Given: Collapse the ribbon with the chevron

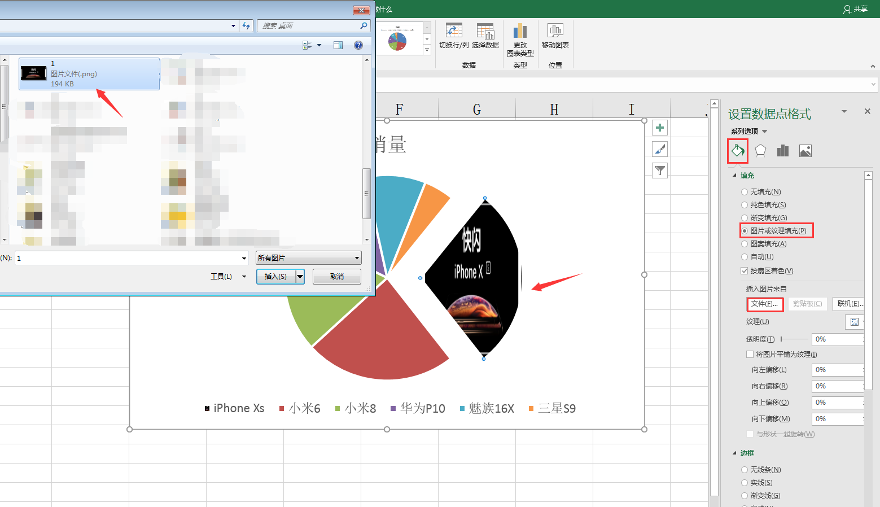Looking at the screenshot, I should 873,66.
